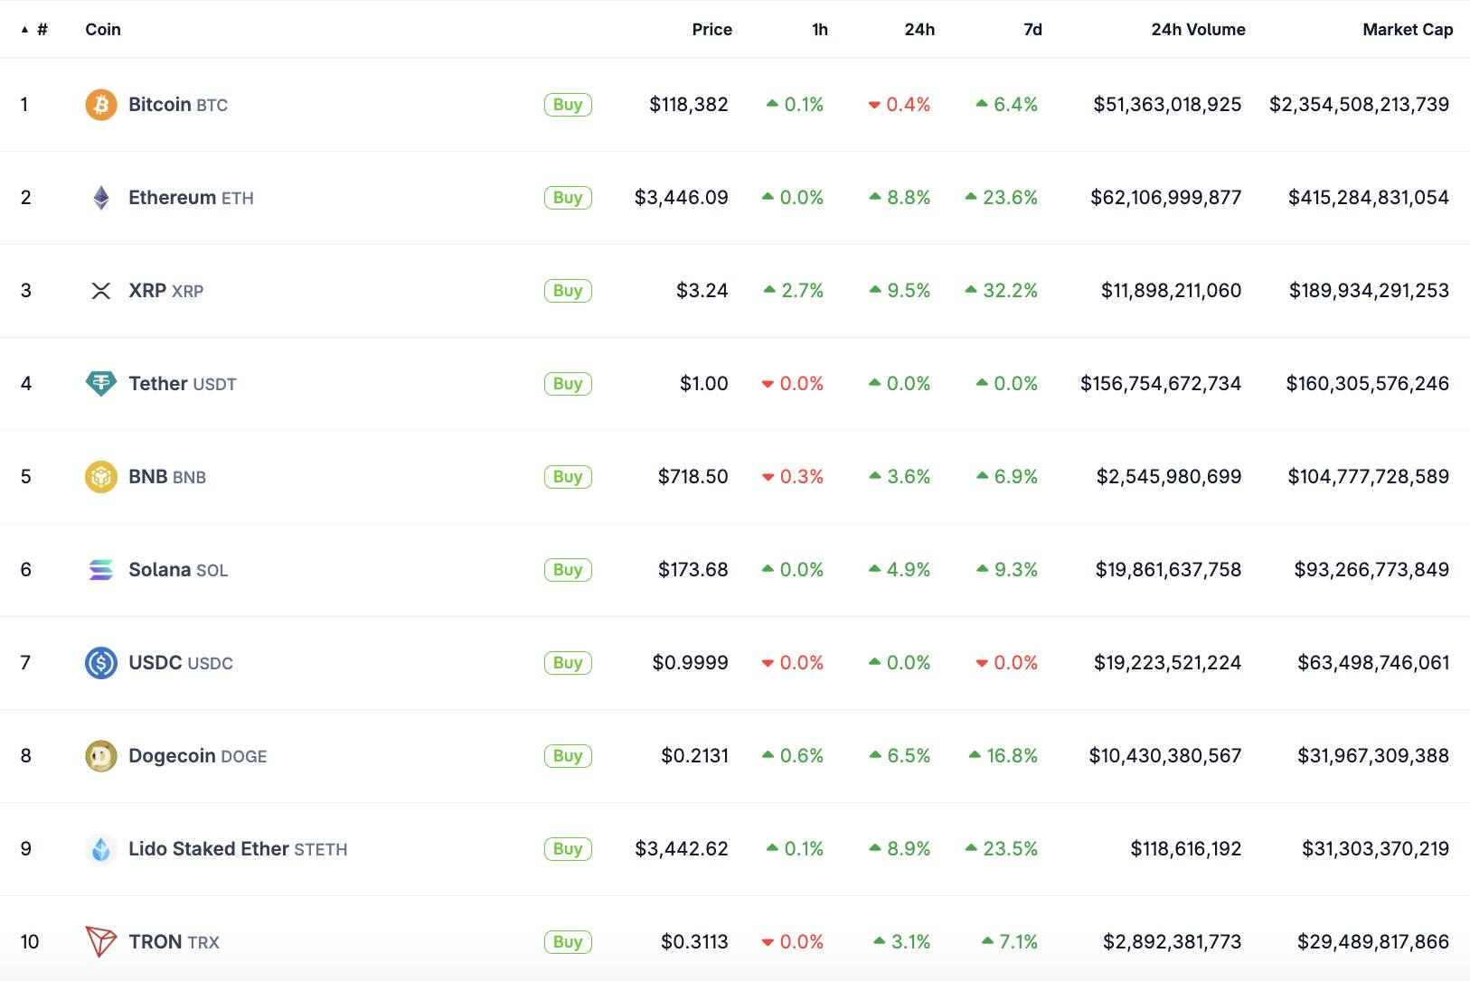The image size is (1470, 981).
Task: Click the Lido Staked Ether logo
Action: coord(101,849)
